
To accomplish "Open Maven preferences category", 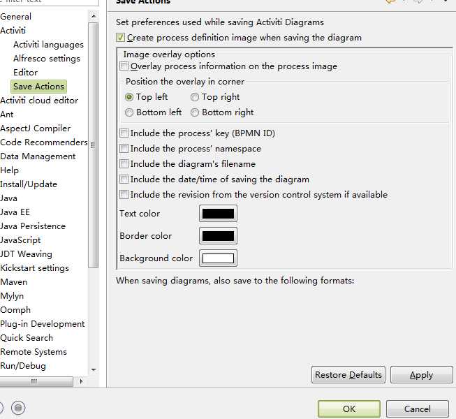I will 14,281.
